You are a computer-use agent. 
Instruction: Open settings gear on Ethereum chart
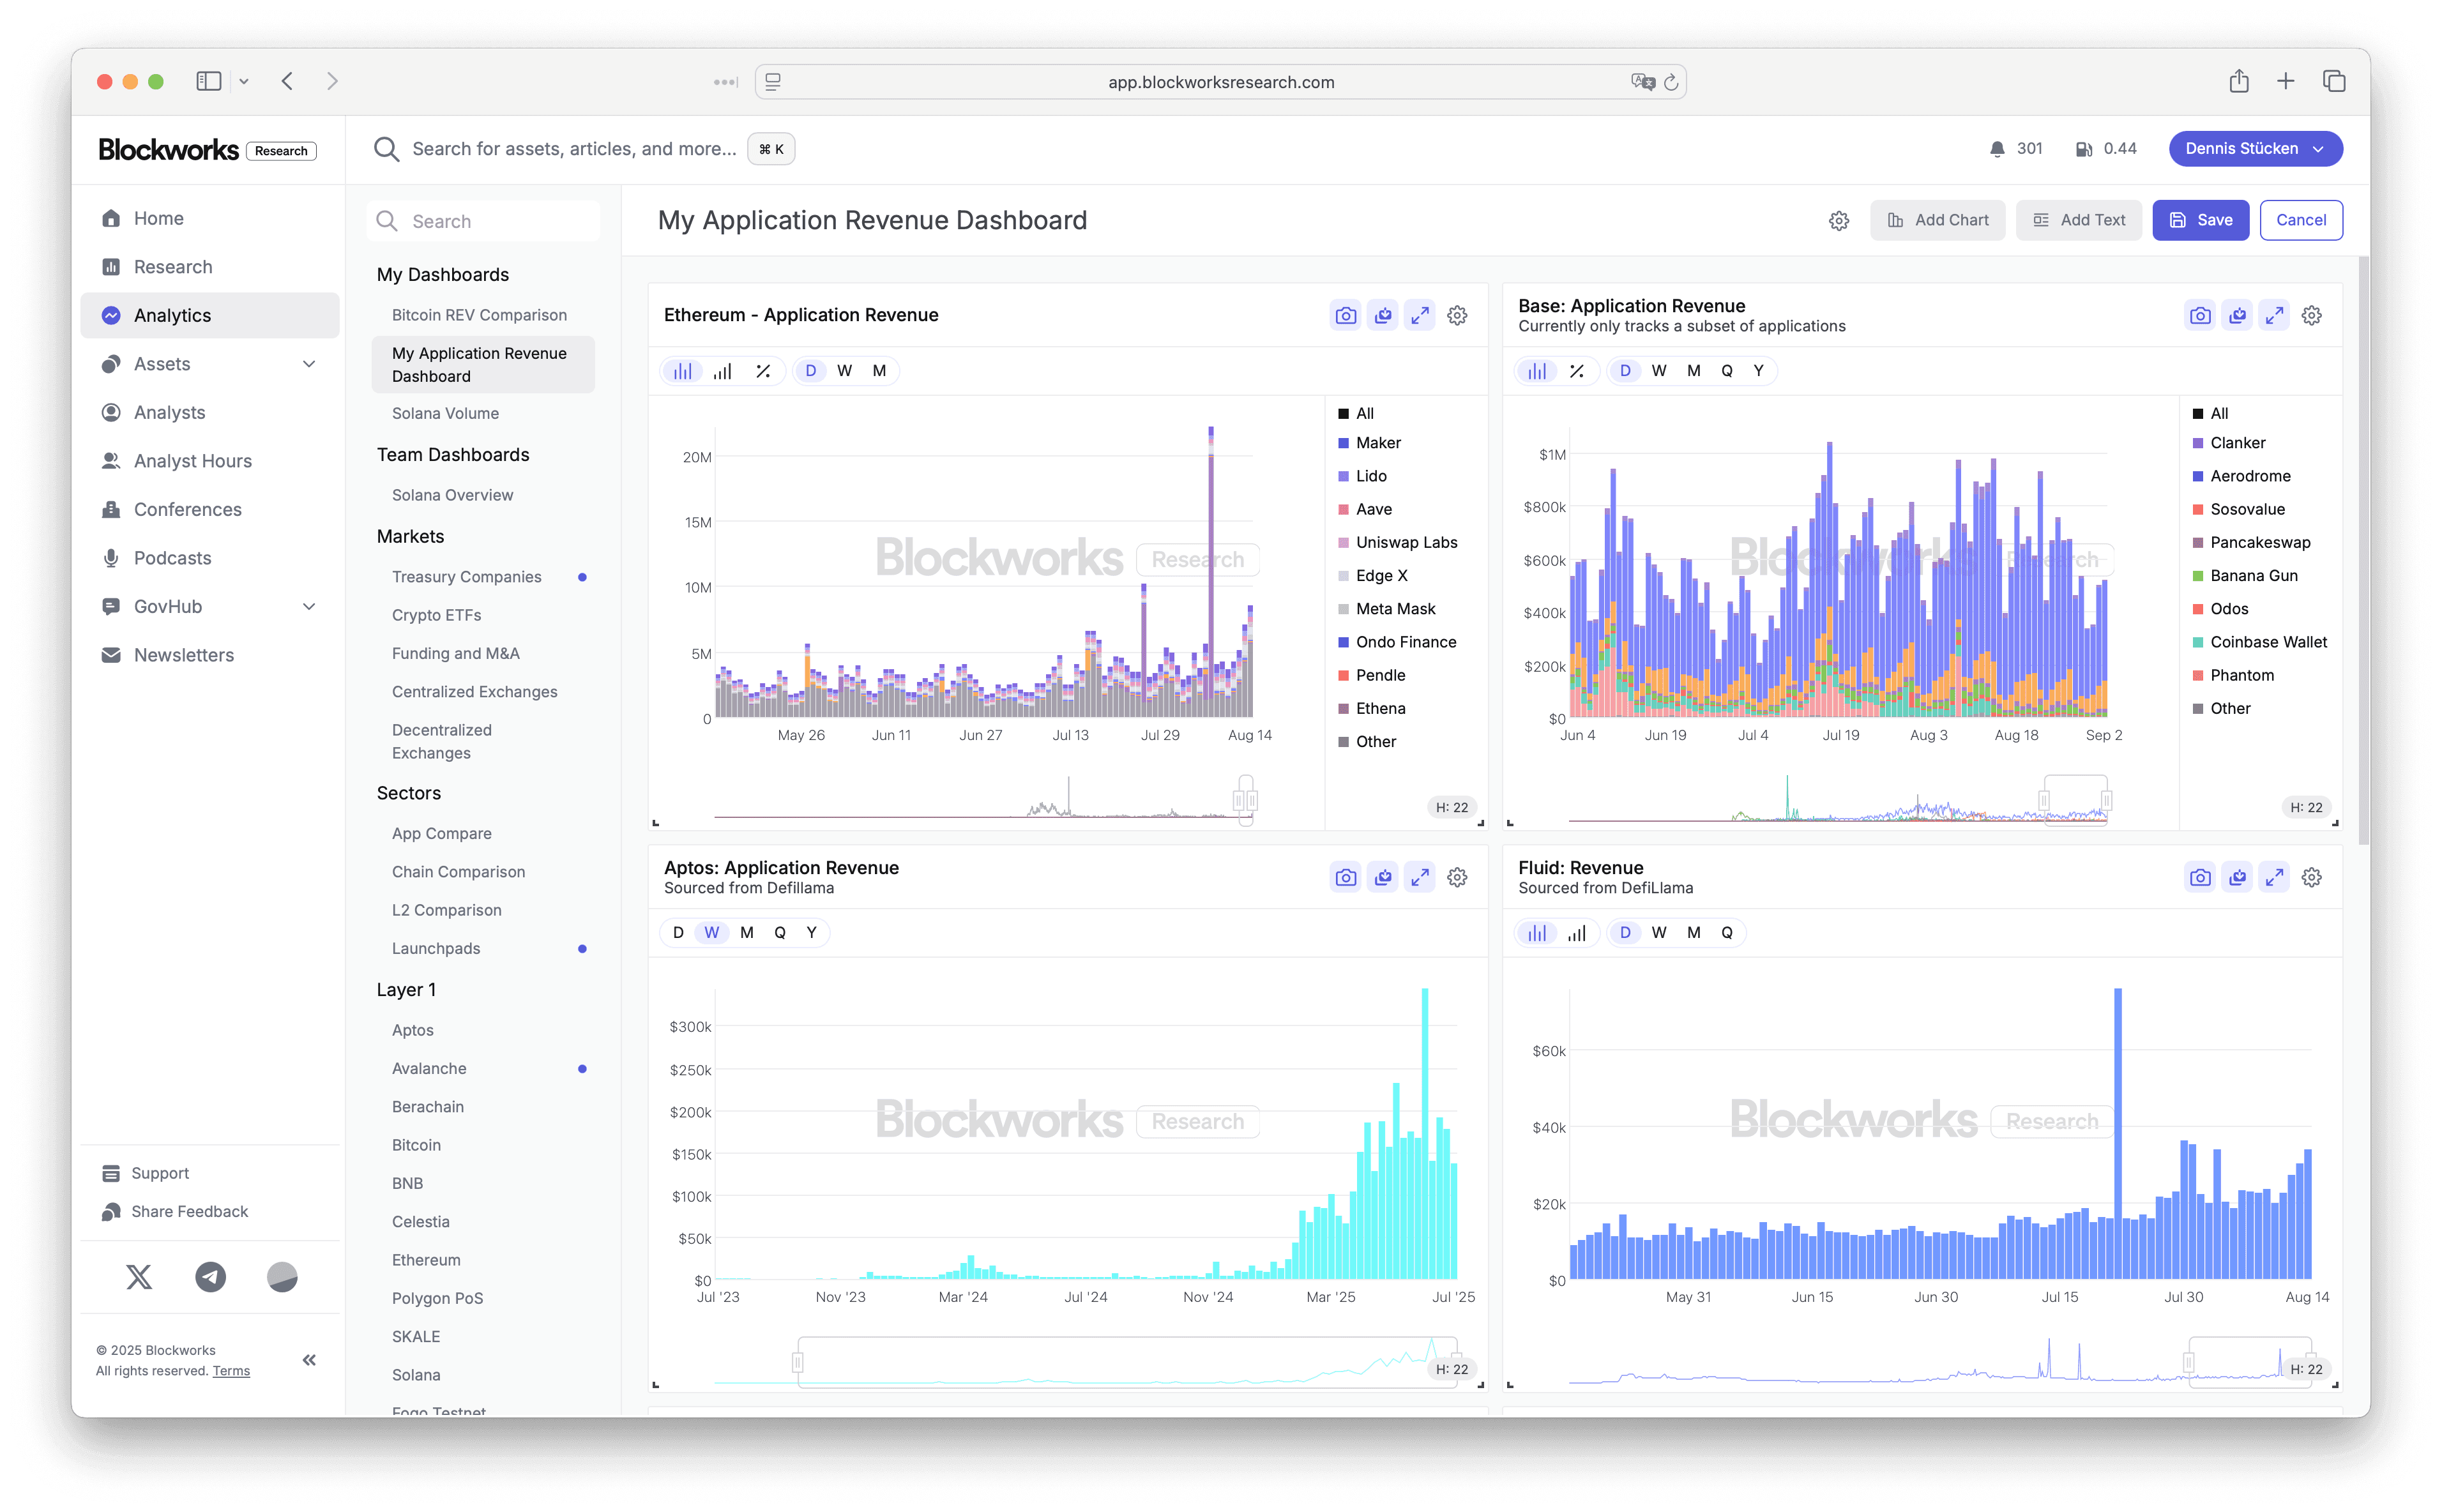tap(1457, 316)
